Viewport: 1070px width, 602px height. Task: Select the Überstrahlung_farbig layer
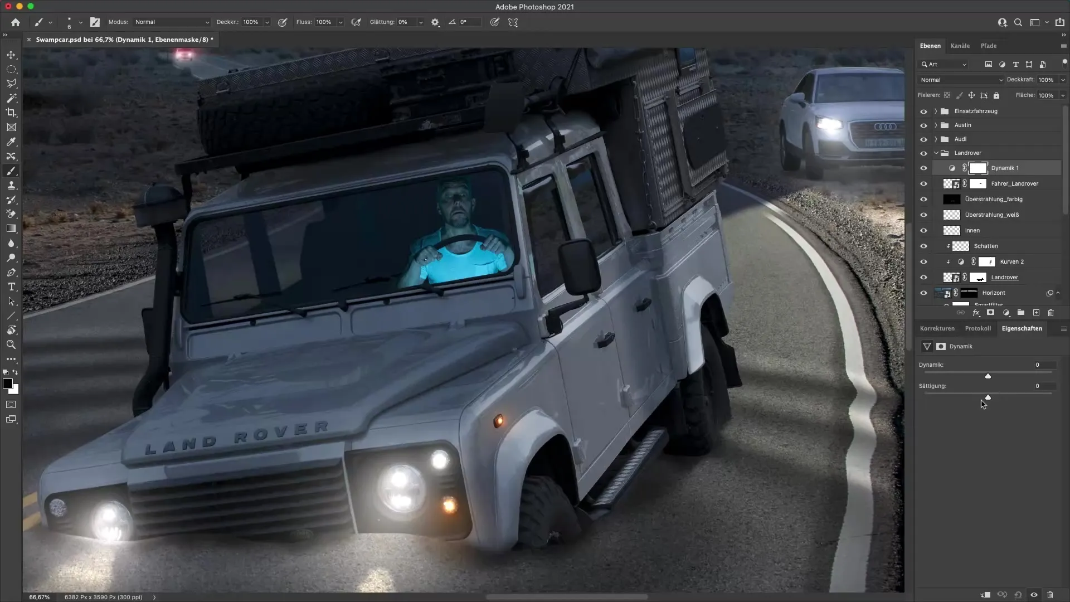(x=993, y=199)
